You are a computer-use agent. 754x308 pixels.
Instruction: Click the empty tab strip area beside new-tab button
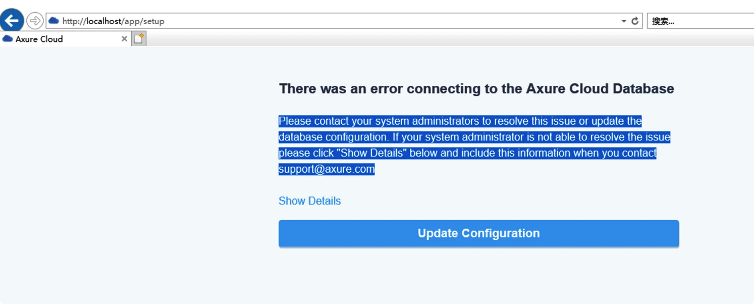[404, 39]
